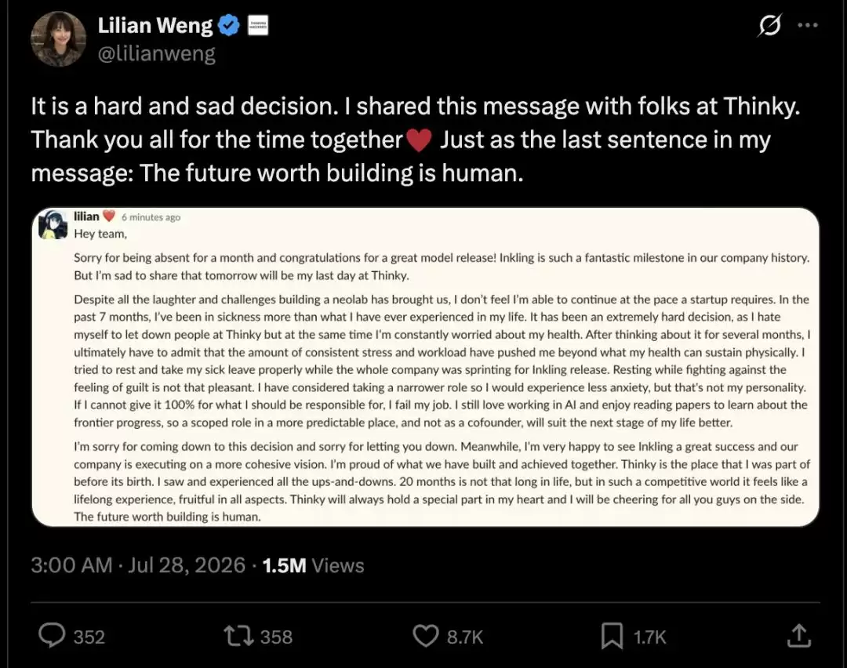
Task: Open the attached message screenshot image
Action: tap(426, 367)
